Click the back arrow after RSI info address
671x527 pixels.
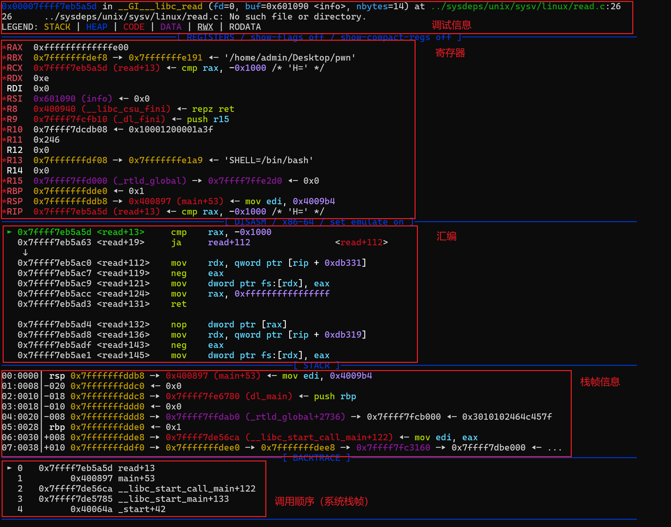123,99
